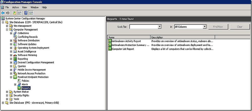Image resolution: width=252 pixels, height=111 pixels.
Task: Sort by the Description column header
Action: pyautogui.click(x=183, y=37)
